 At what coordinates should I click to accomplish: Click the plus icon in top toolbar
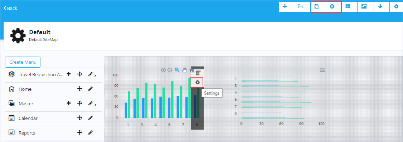(285, 7)
